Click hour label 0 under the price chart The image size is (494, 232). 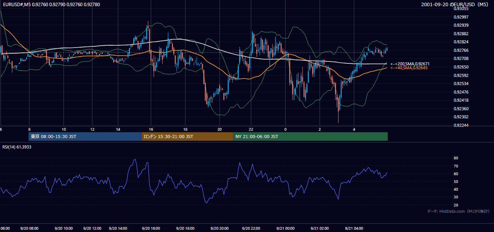285,130
